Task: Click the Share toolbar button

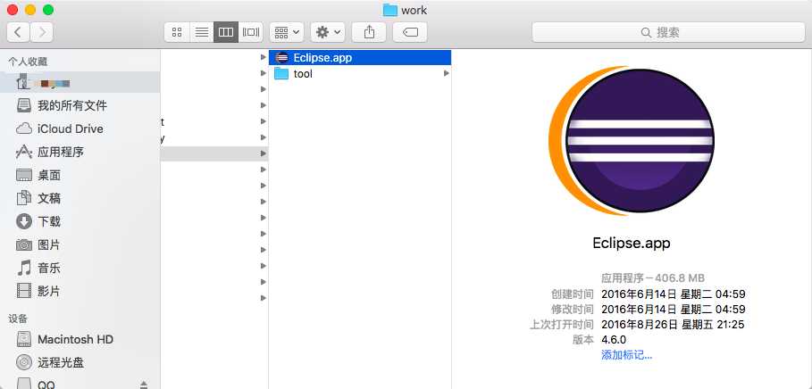Action: (x=369, y=32)
